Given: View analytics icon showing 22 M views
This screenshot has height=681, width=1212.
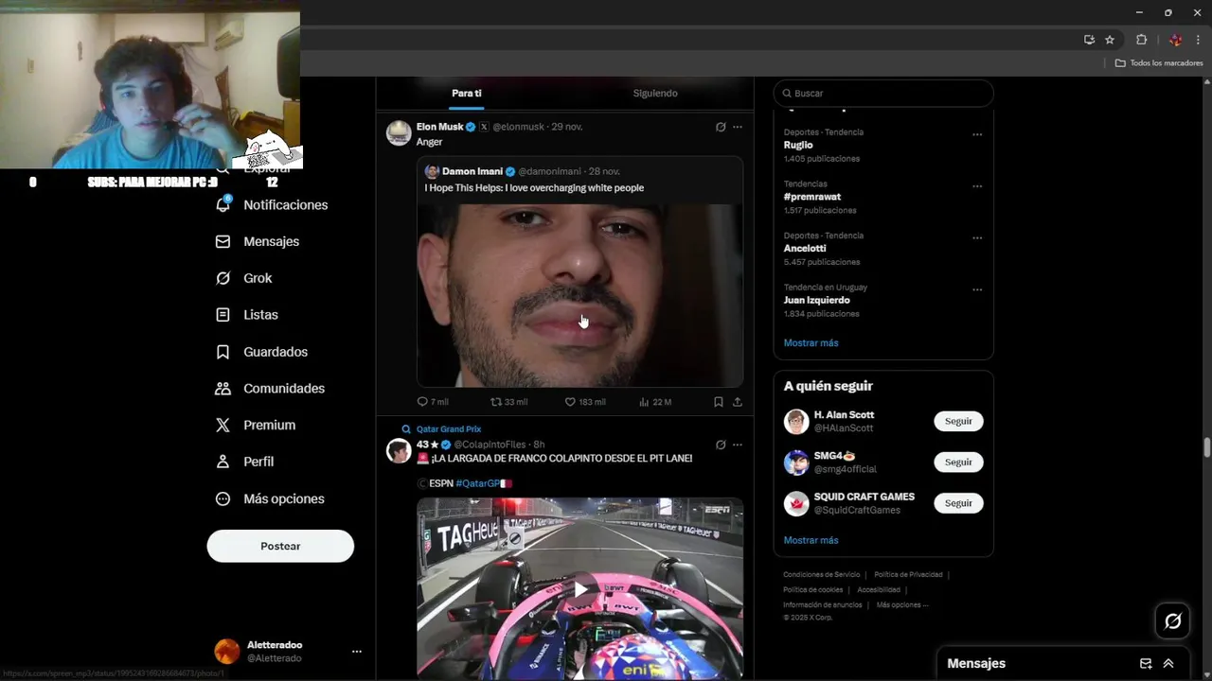Looking at the screenshot, I should click(644, 402).
